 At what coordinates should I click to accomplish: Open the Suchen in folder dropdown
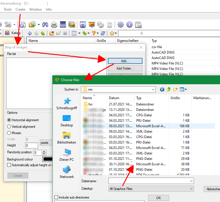[153, 89]
